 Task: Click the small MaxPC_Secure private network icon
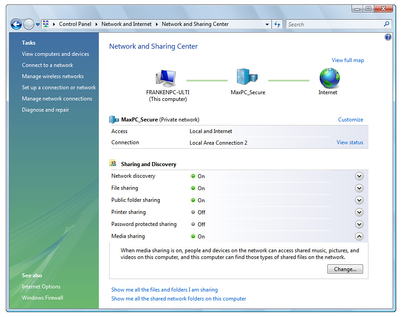pyautogui.click(x=114, y=120)
